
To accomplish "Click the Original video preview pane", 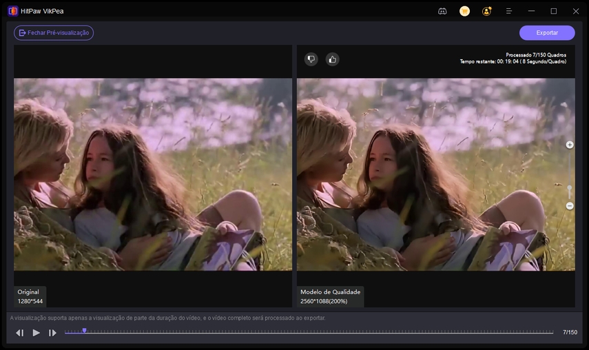I will (x=153, y=174).
